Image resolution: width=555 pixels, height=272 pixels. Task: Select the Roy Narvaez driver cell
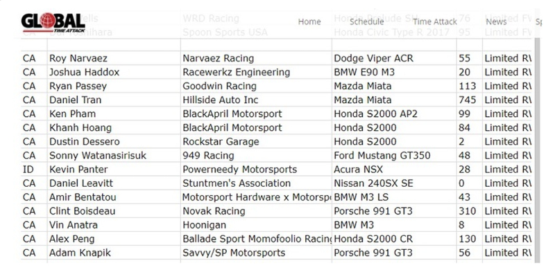[x=114, y=58]
